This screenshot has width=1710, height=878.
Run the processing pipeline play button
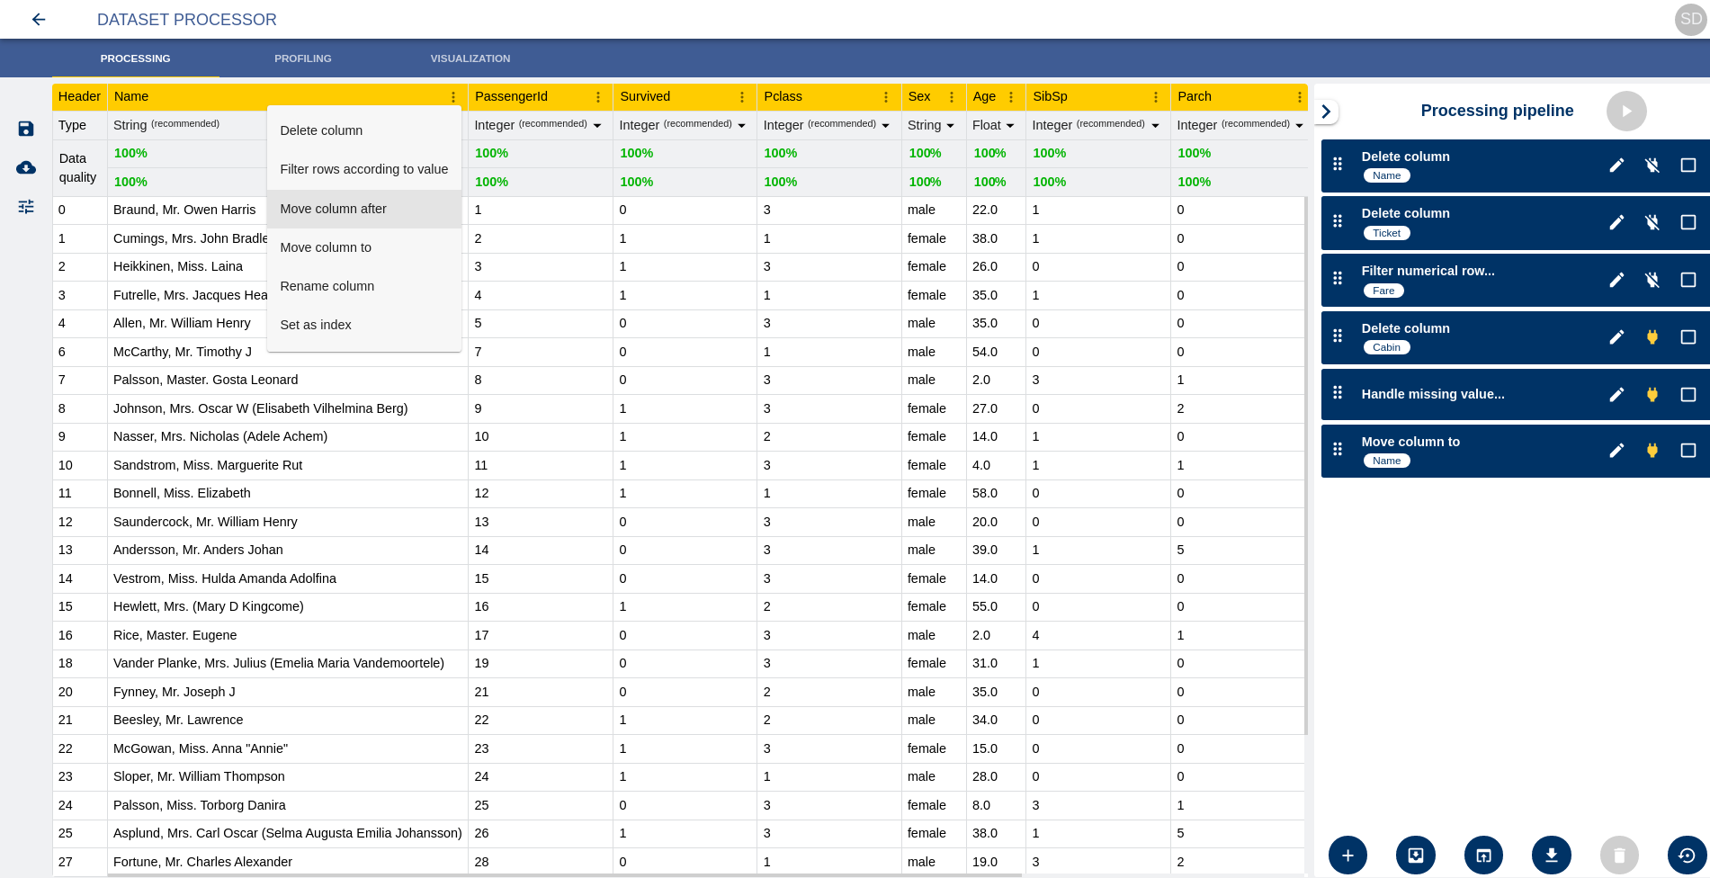pos(1626,111)
